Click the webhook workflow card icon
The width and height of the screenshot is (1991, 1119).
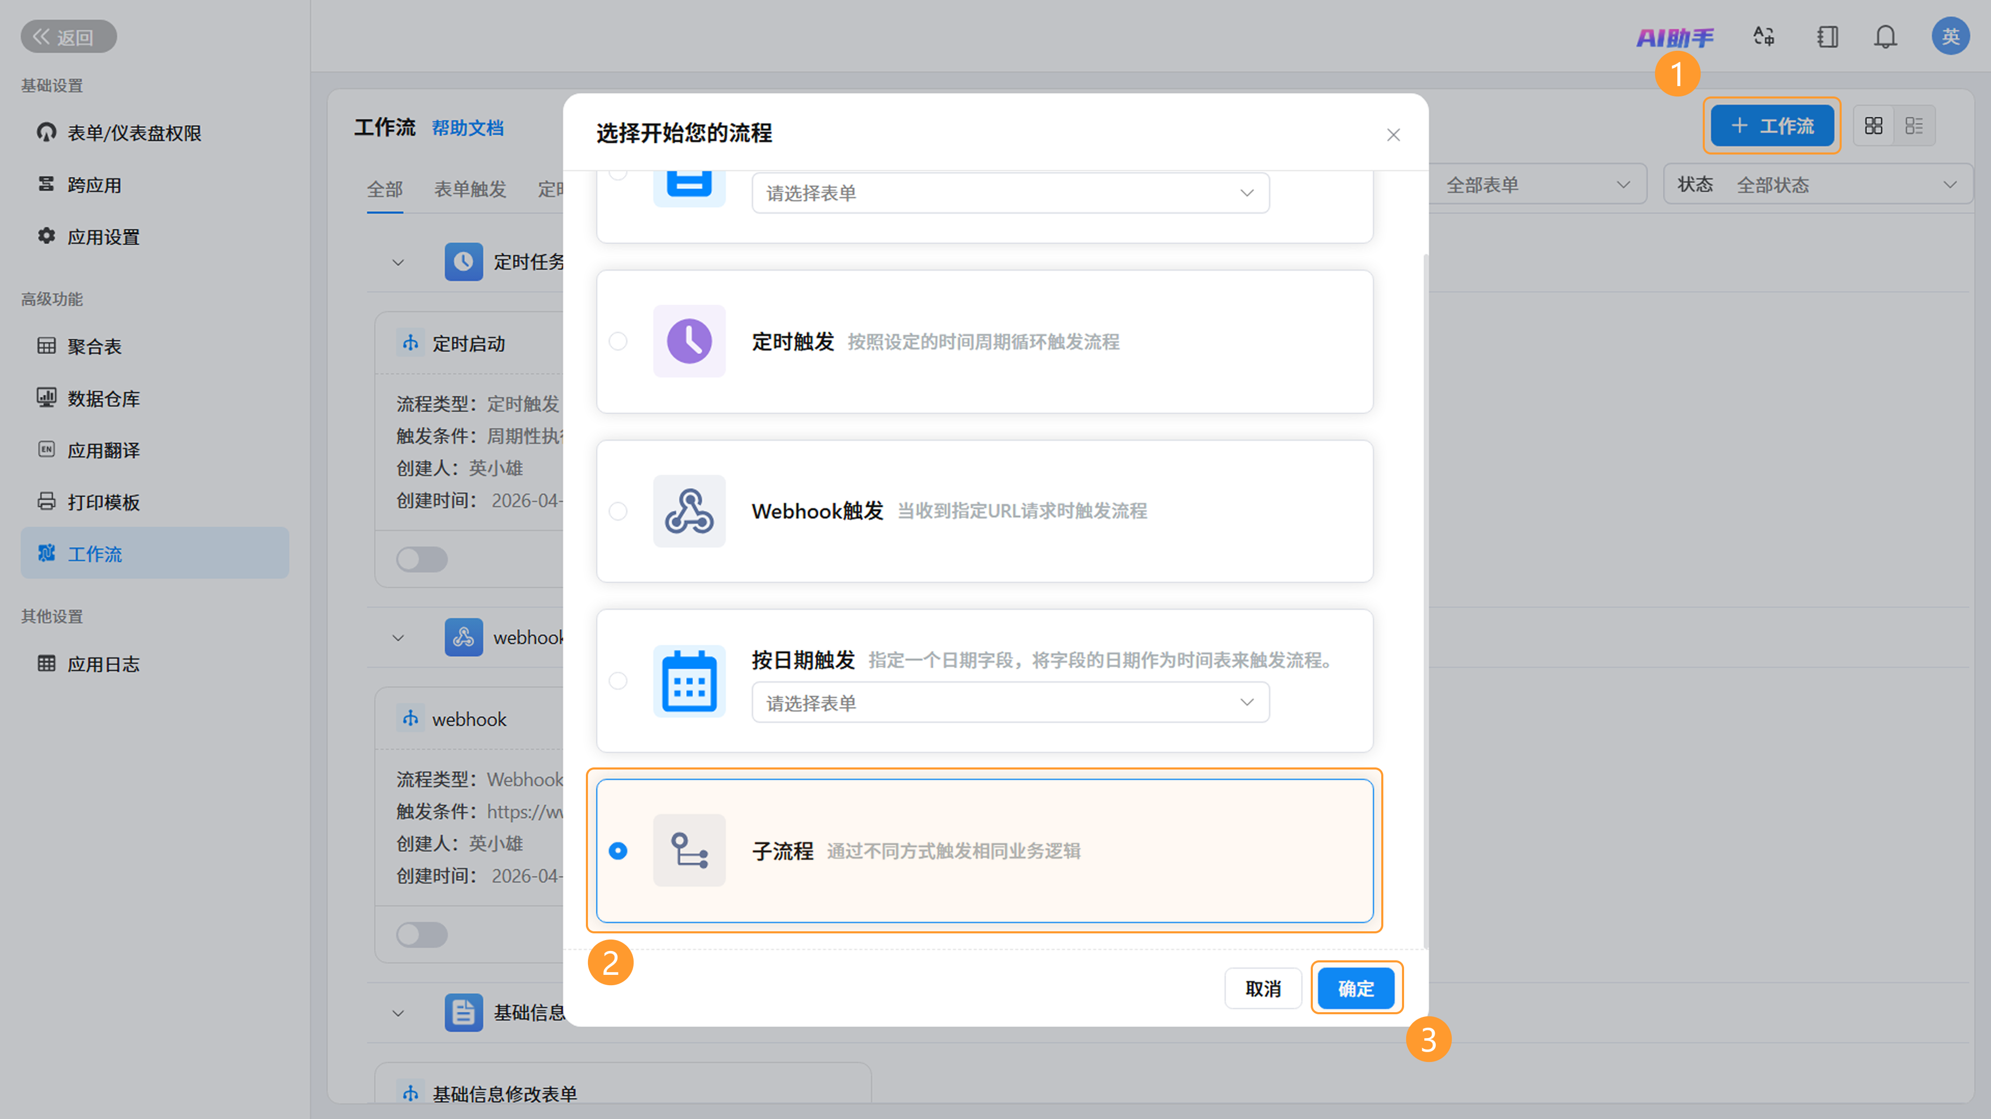[411, 719]
